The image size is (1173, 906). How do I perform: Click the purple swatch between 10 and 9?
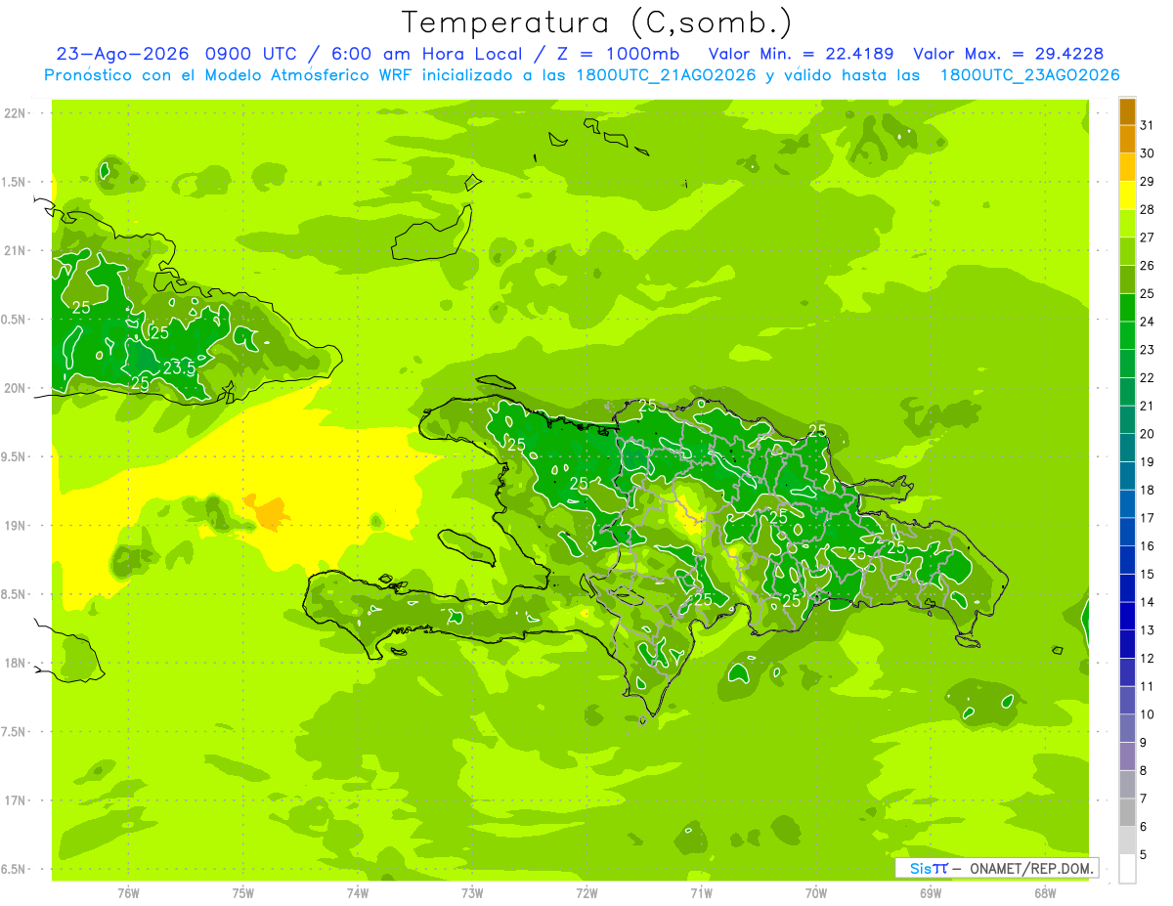(x=1127, y=728)
